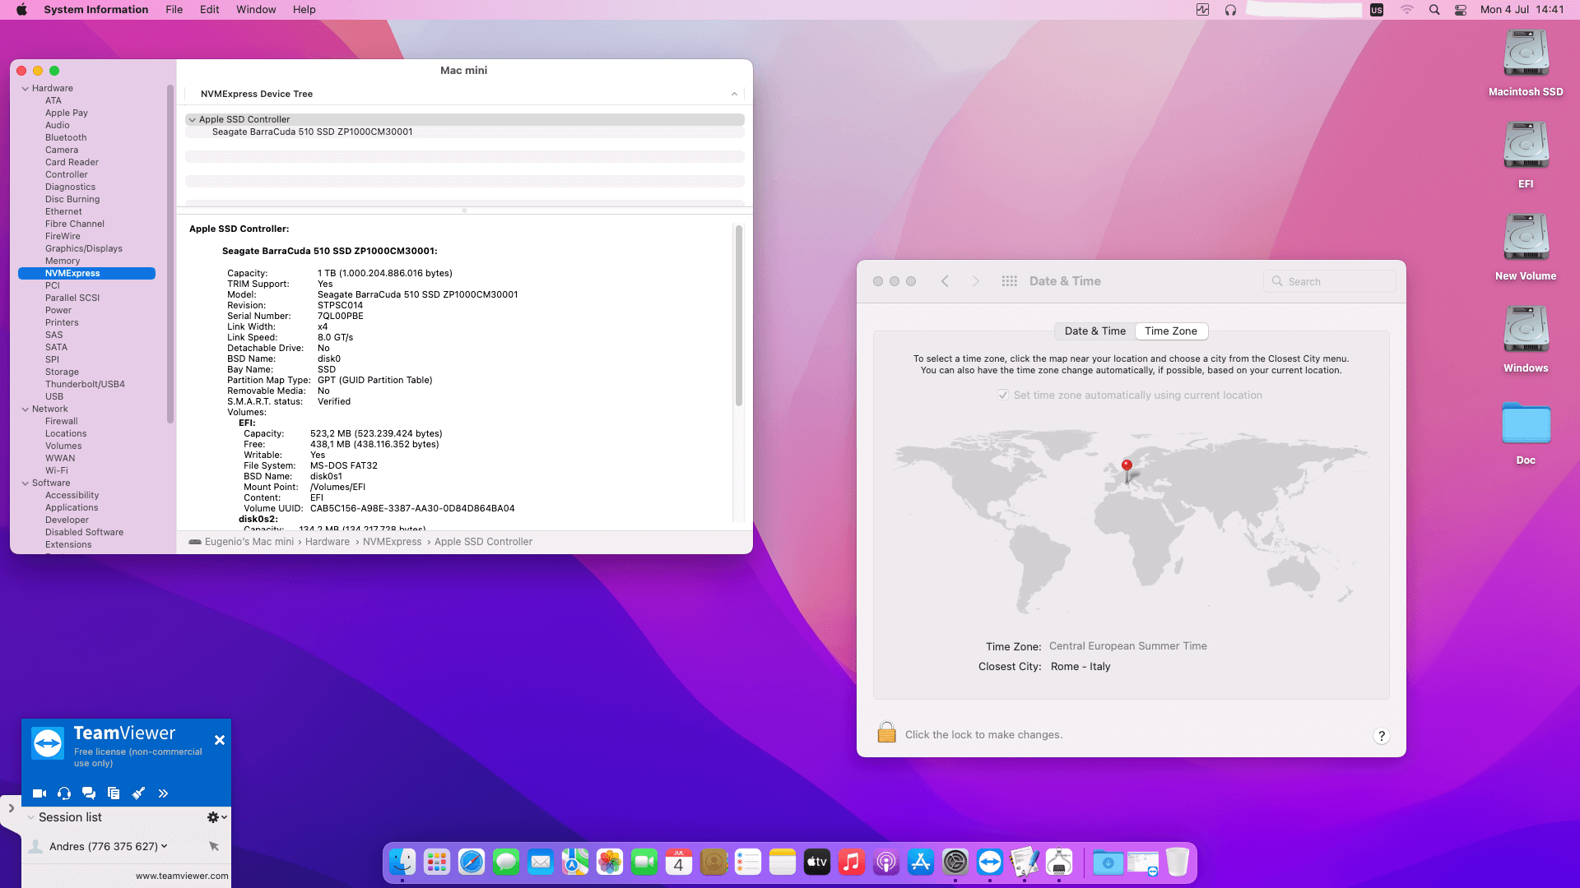Select Bluetooth in the Hardware list
This screenshot has height=888, width=1580.
click(x=66, y=137)
